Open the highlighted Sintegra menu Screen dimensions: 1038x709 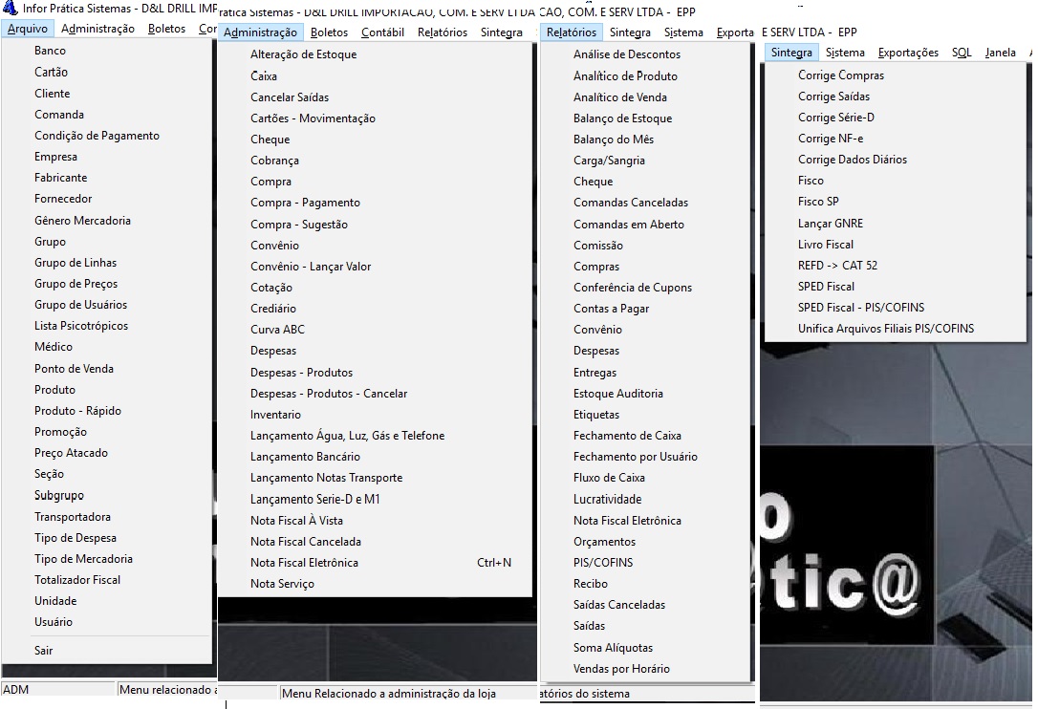[791, 53]
